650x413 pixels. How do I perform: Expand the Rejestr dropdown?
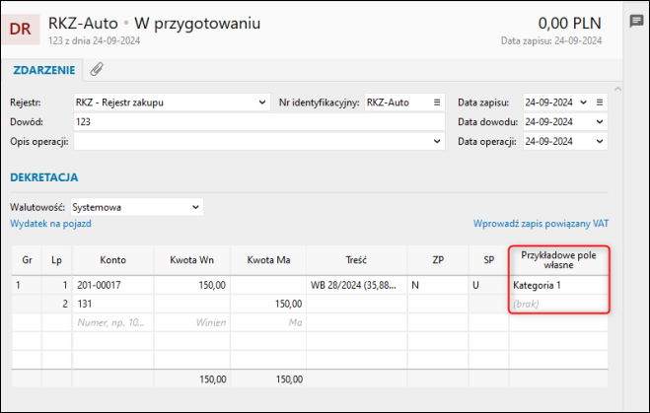[x=262, y=103]
